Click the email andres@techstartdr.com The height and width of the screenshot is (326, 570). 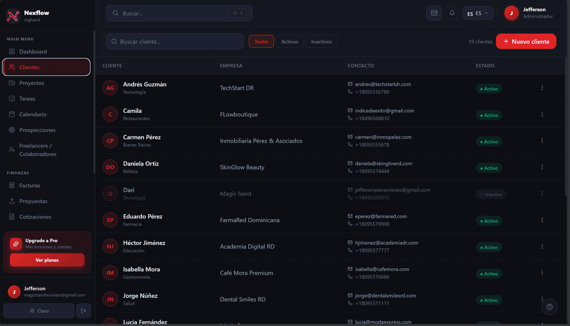(x=383, y=84)
